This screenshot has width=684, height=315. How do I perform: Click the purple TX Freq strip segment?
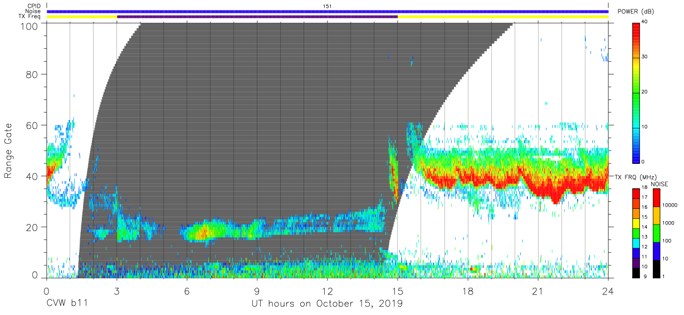257,17
